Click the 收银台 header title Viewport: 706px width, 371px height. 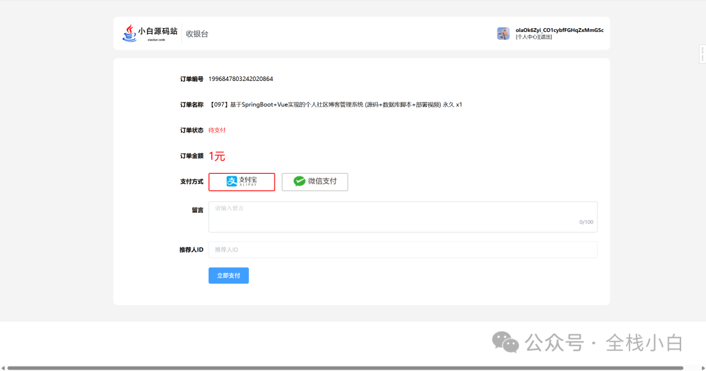pos(197,34)
